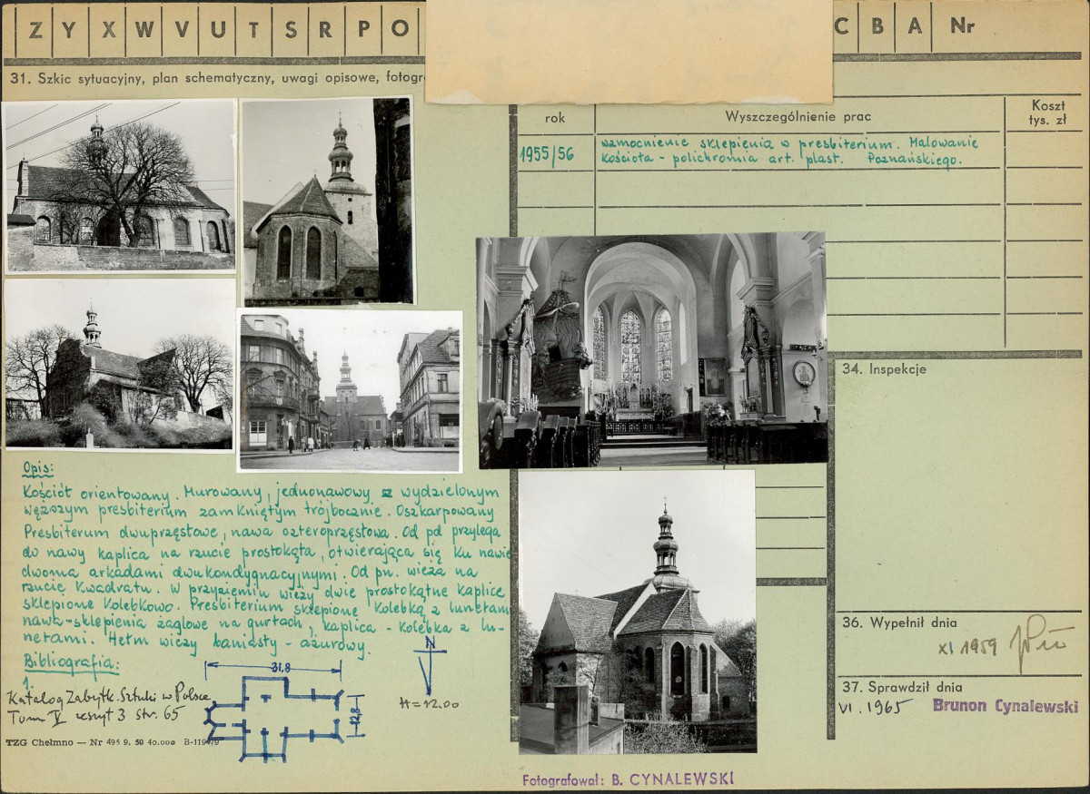This screenshot has height=794, width=1090.
Task: Open the top photo of tower and apse
Action: (326, 201)
